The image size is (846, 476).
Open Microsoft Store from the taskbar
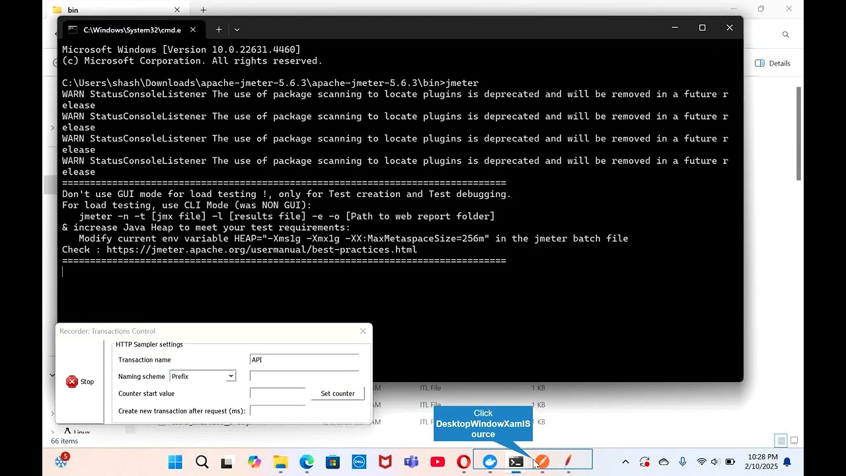point(332,461)
